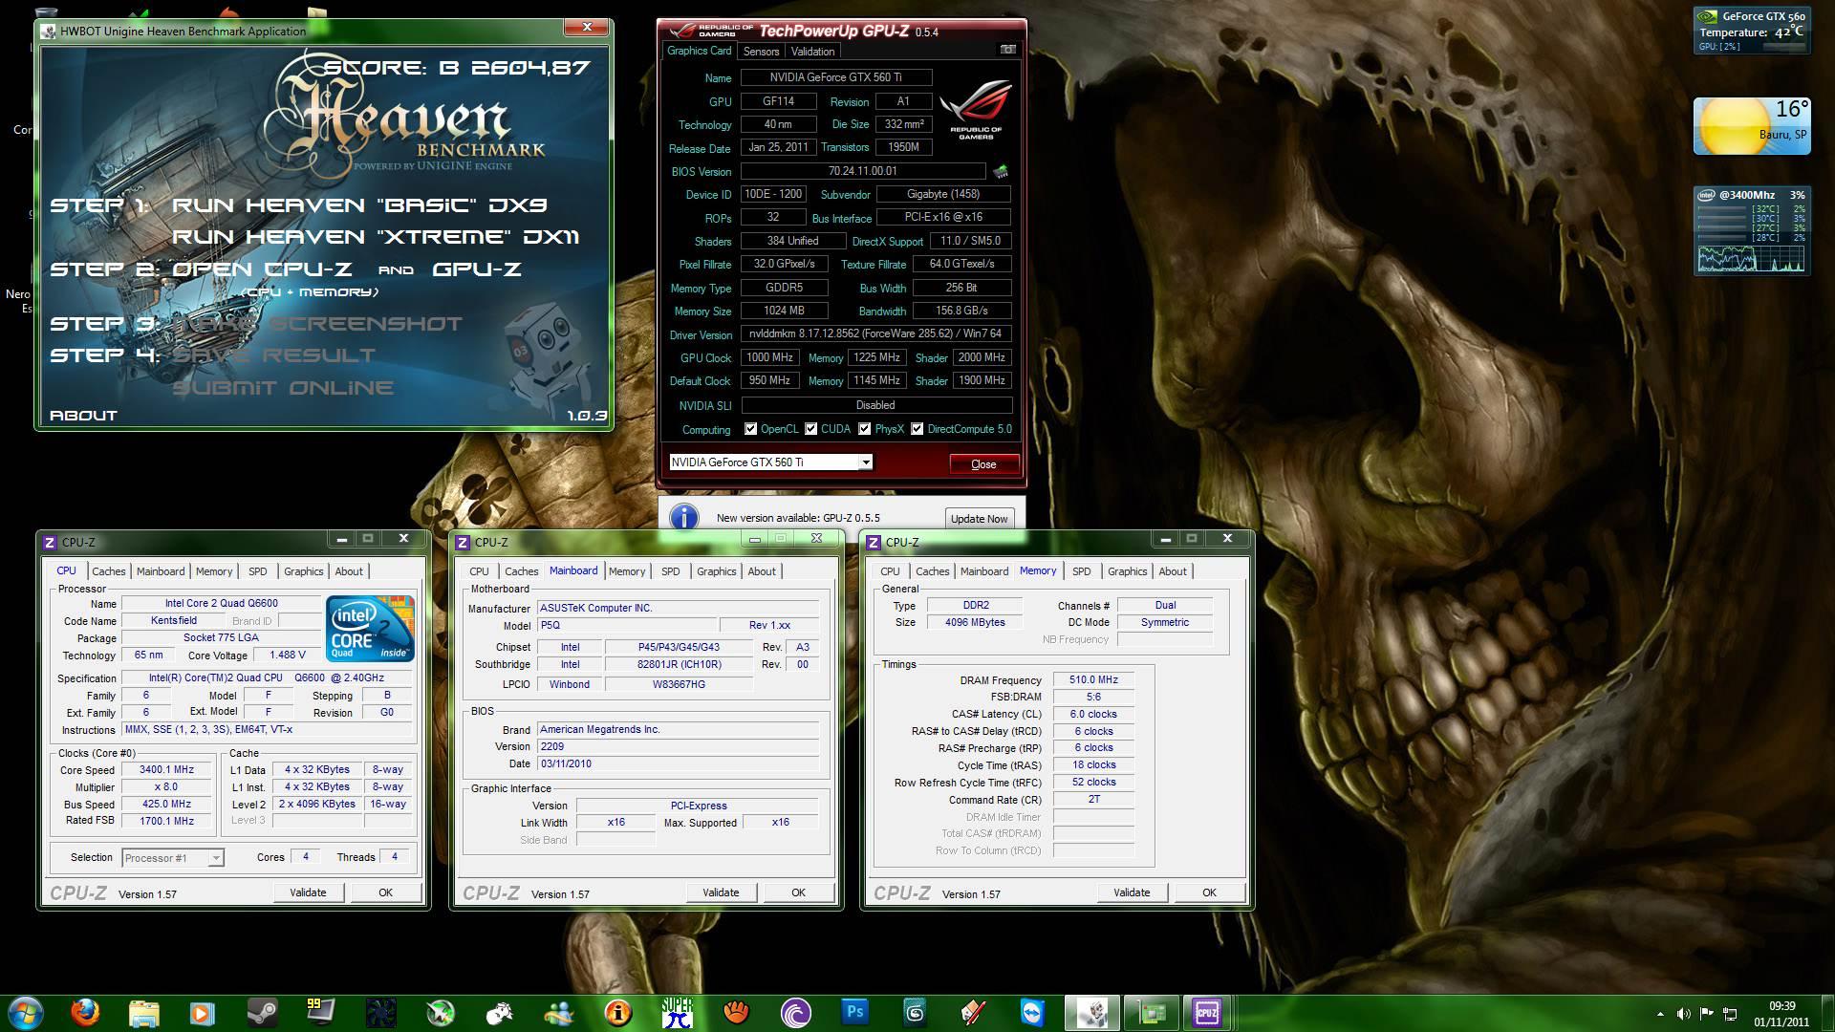Toggle the DirectCompute 5.0 checkbox
The image size is (1835, 1032).
(x=917, y=429)
